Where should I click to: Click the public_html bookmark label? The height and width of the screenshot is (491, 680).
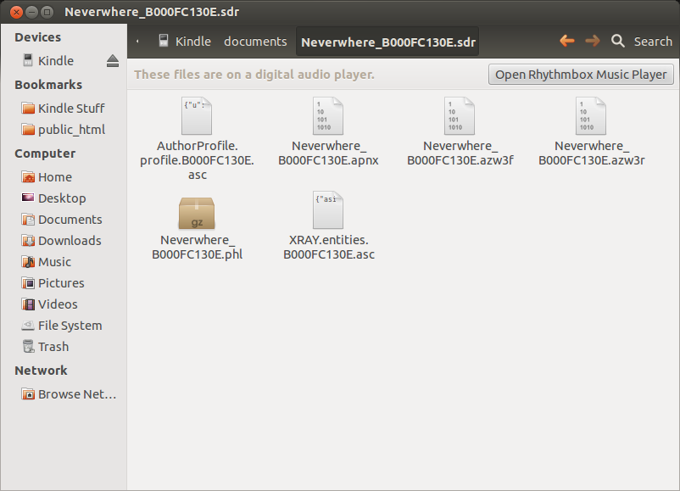71,130
